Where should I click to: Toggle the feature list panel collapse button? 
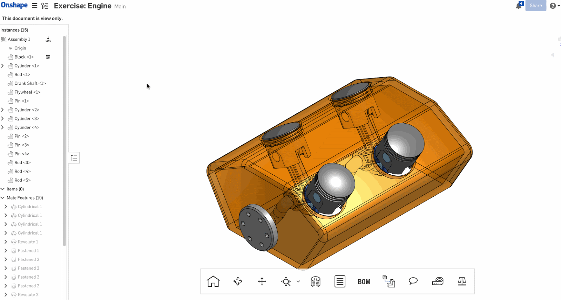[74, 158]
